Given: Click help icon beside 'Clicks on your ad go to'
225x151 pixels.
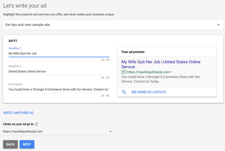Looking at the screenshot, I should [36, 124].
